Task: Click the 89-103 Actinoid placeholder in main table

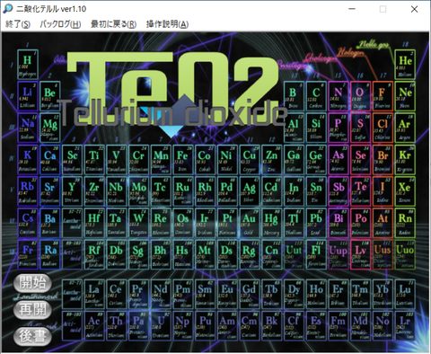Action: pyautogui.click(x=72, y=255)
